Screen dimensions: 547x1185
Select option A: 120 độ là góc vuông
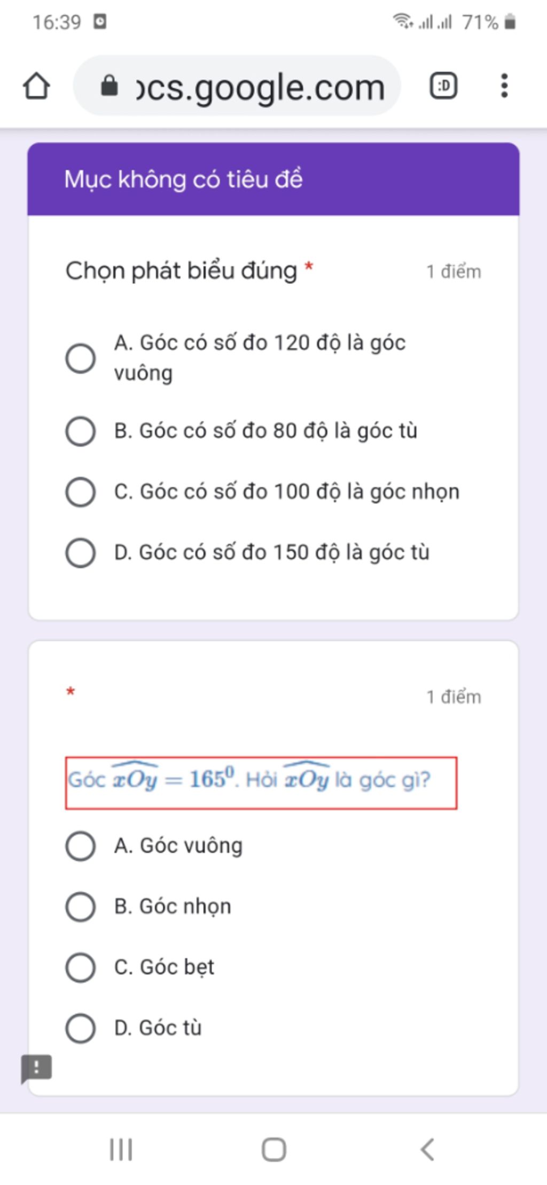pyautogui.click(x=81, y=358)
